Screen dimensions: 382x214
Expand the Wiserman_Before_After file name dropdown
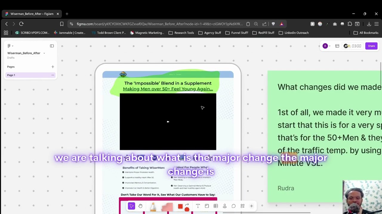pos(44,53)
